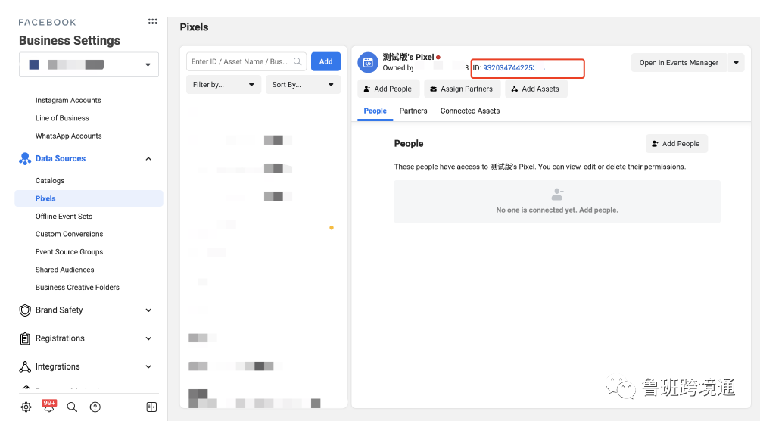Screen dimensions: 760x421
Task: Open the apps grid menu icon
Action: (153, 20)
